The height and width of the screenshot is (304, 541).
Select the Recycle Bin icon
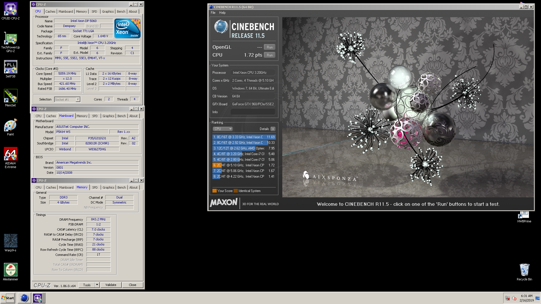524,272
